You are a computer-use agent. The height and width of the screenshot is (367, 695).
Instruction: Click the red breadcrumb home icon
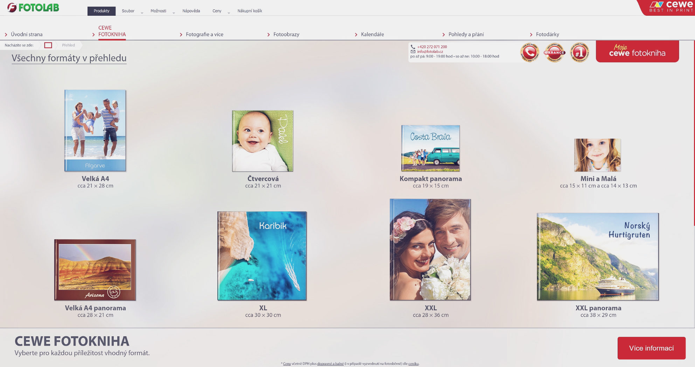(48, 45)
